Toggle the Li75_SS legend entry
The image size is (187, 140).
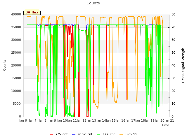[x=128, y=134]
